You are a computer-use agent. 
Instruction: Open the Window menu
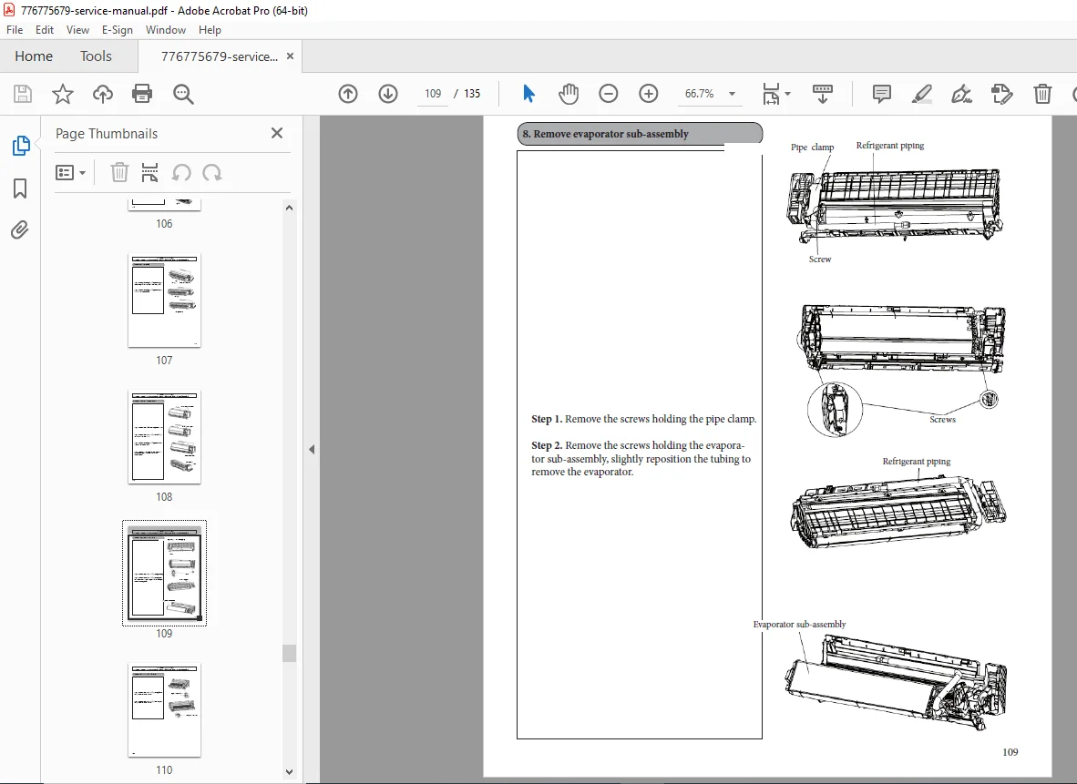tap(166, 30)
